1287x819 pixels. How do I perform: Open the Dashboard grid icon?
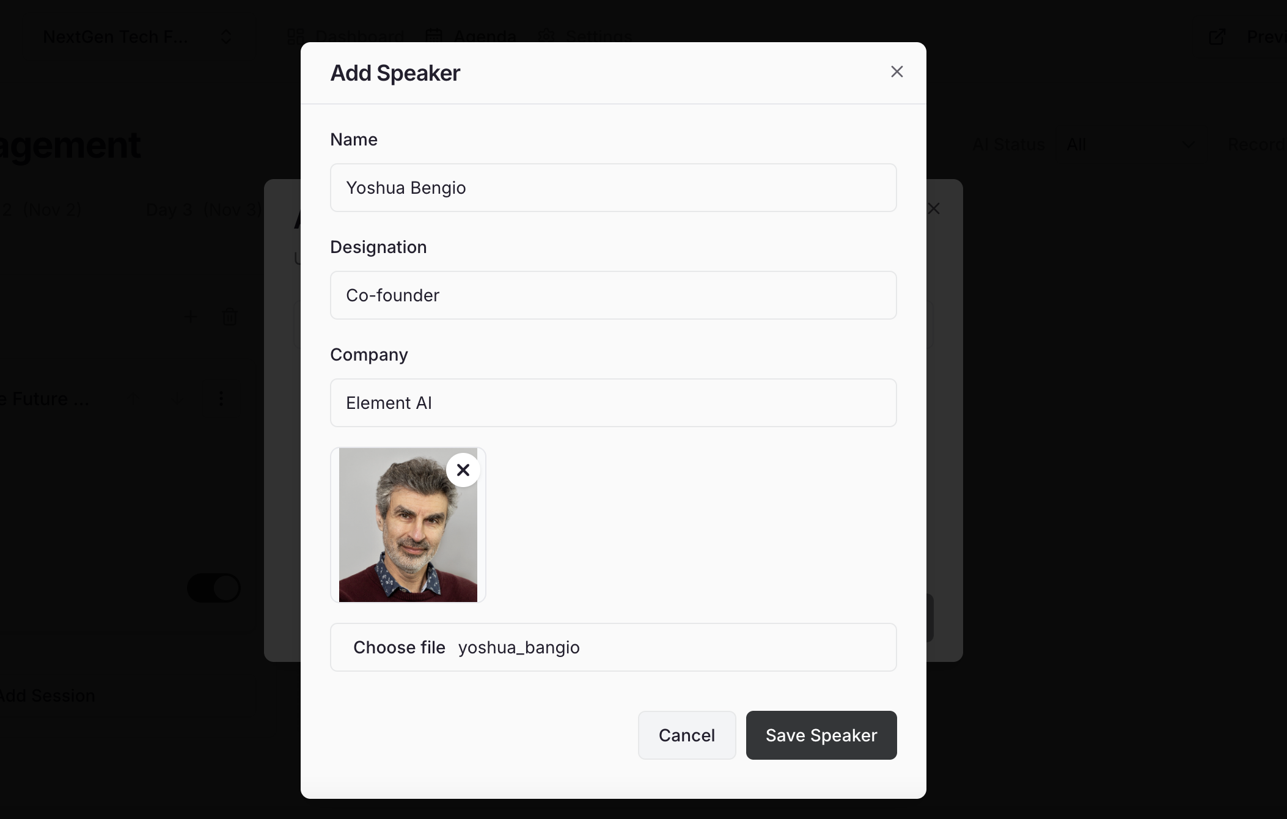(x=296, y=36)
